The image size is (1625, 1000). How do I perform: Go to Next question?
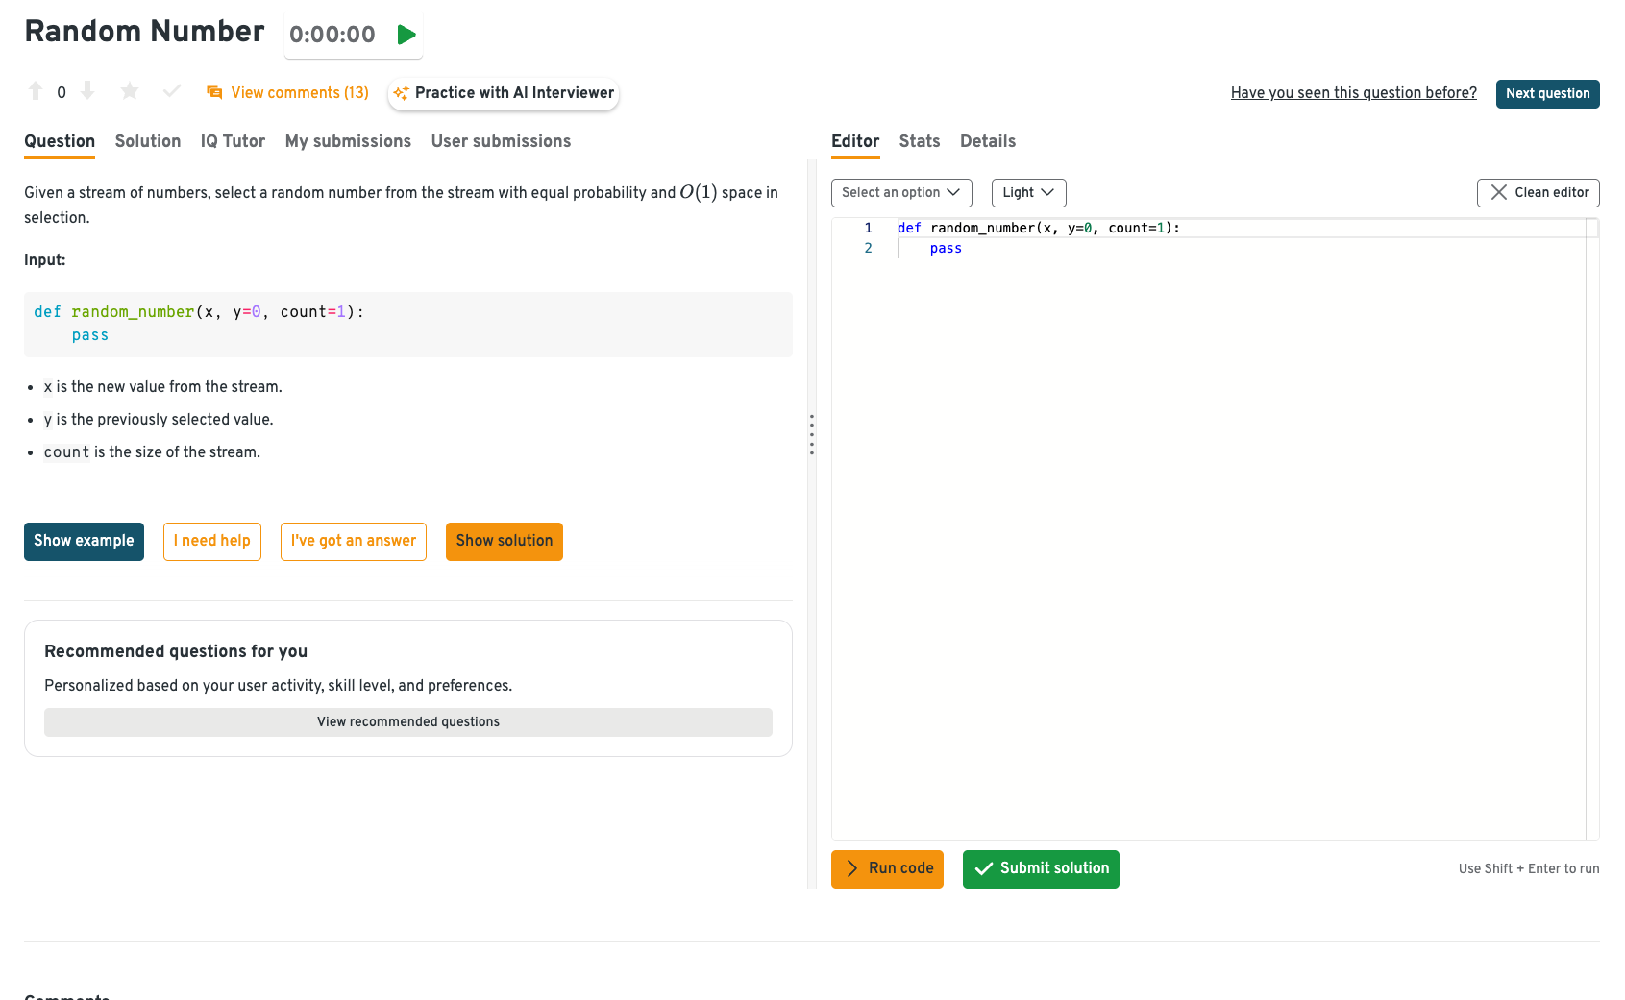coord(1547,94)
